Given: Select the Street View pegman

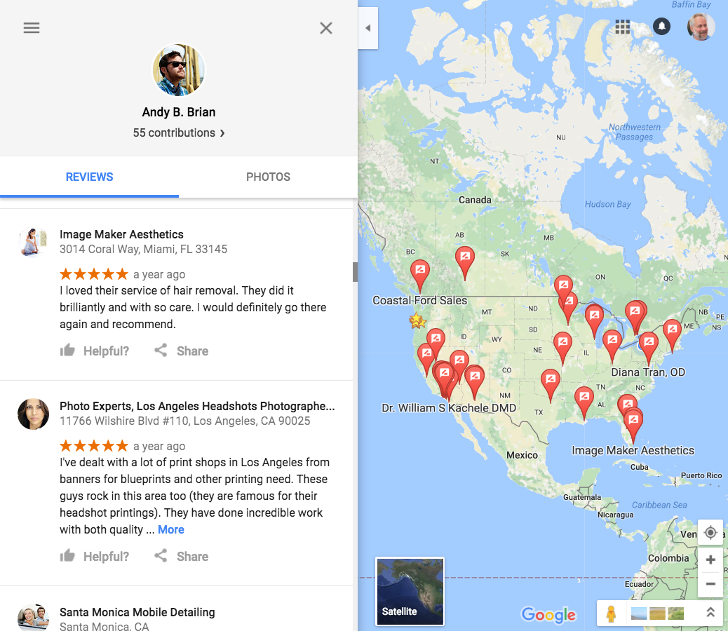Looking at the screenshot, I should click(x=611, y=614).
